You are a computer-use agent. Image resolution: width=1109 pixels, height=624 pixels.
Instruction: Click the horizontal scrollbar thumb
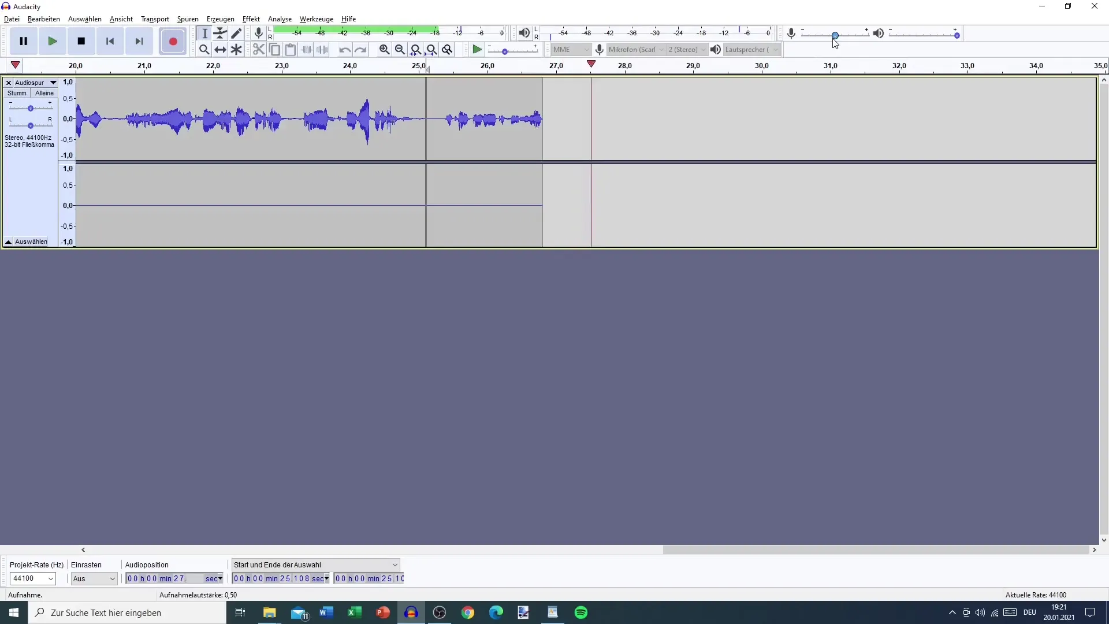click(876, 550)
